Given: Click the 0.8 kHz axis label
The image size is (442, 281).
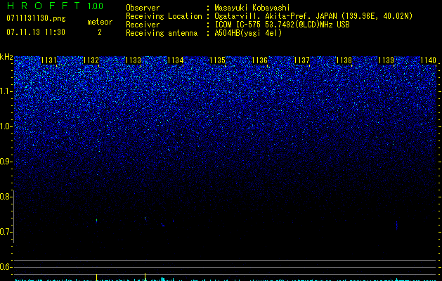Looking at the screenshot, I should click(x=6, y=197).
